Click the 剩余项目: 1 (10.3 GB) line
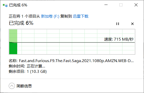 (x=28, y=72)
